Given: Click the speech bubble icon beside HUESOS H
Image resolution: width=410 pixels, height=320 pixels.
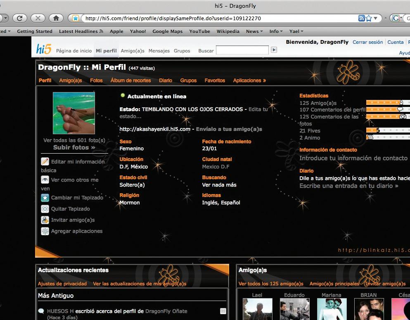Looking at the screenshot, I should pyautogui.click(x=41, y=311).
